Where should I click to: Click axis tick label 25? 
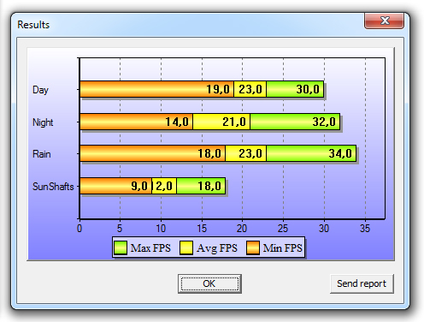(283, 229)
